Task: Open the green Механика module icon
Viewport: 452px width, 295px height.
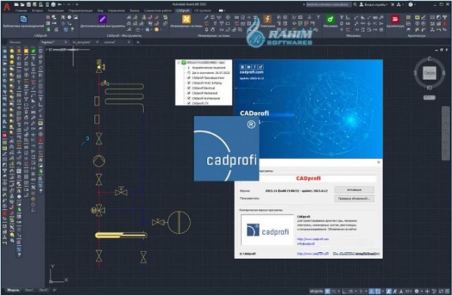Action: [x=331, y=19]
